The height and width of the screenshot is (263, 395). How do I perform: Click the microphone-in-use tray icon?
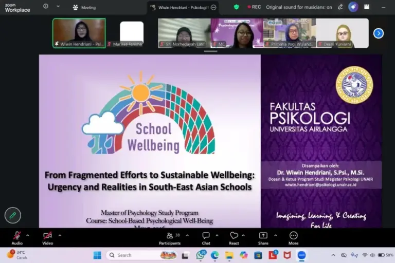(354, 255)
